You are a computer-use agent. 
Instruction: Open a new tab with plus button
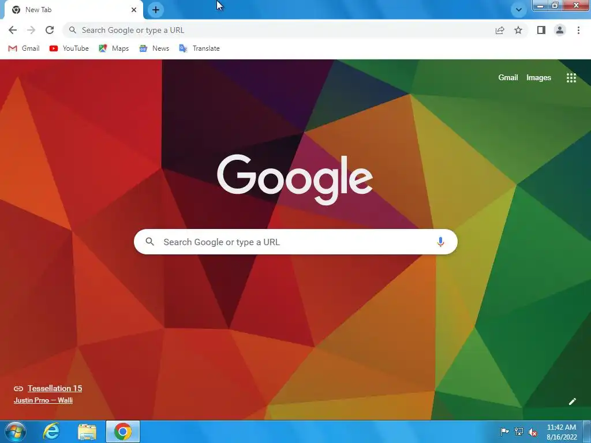click(156, 10)
